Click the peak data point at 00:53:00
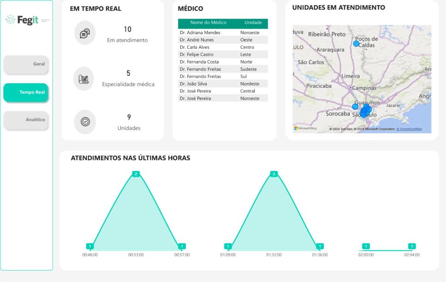Screen dimensions: 446x282 (x=136, y=174)
